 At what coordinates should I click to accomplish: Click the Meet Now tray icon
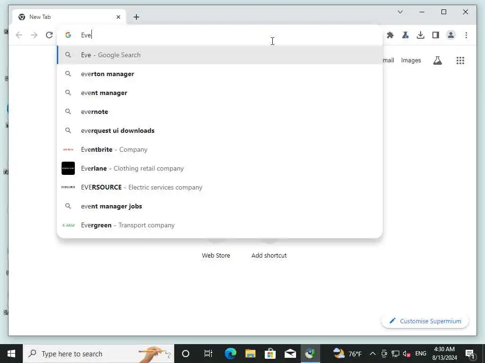(384, 354)
